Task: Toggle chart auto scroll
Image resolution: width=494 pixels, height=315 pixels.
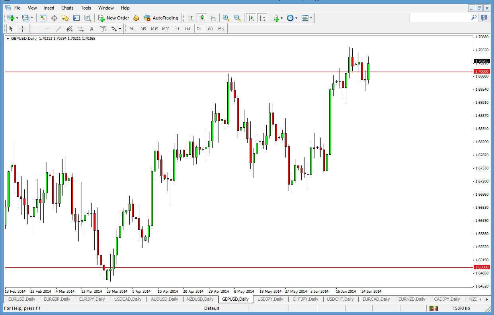Action: click(252, 17)
